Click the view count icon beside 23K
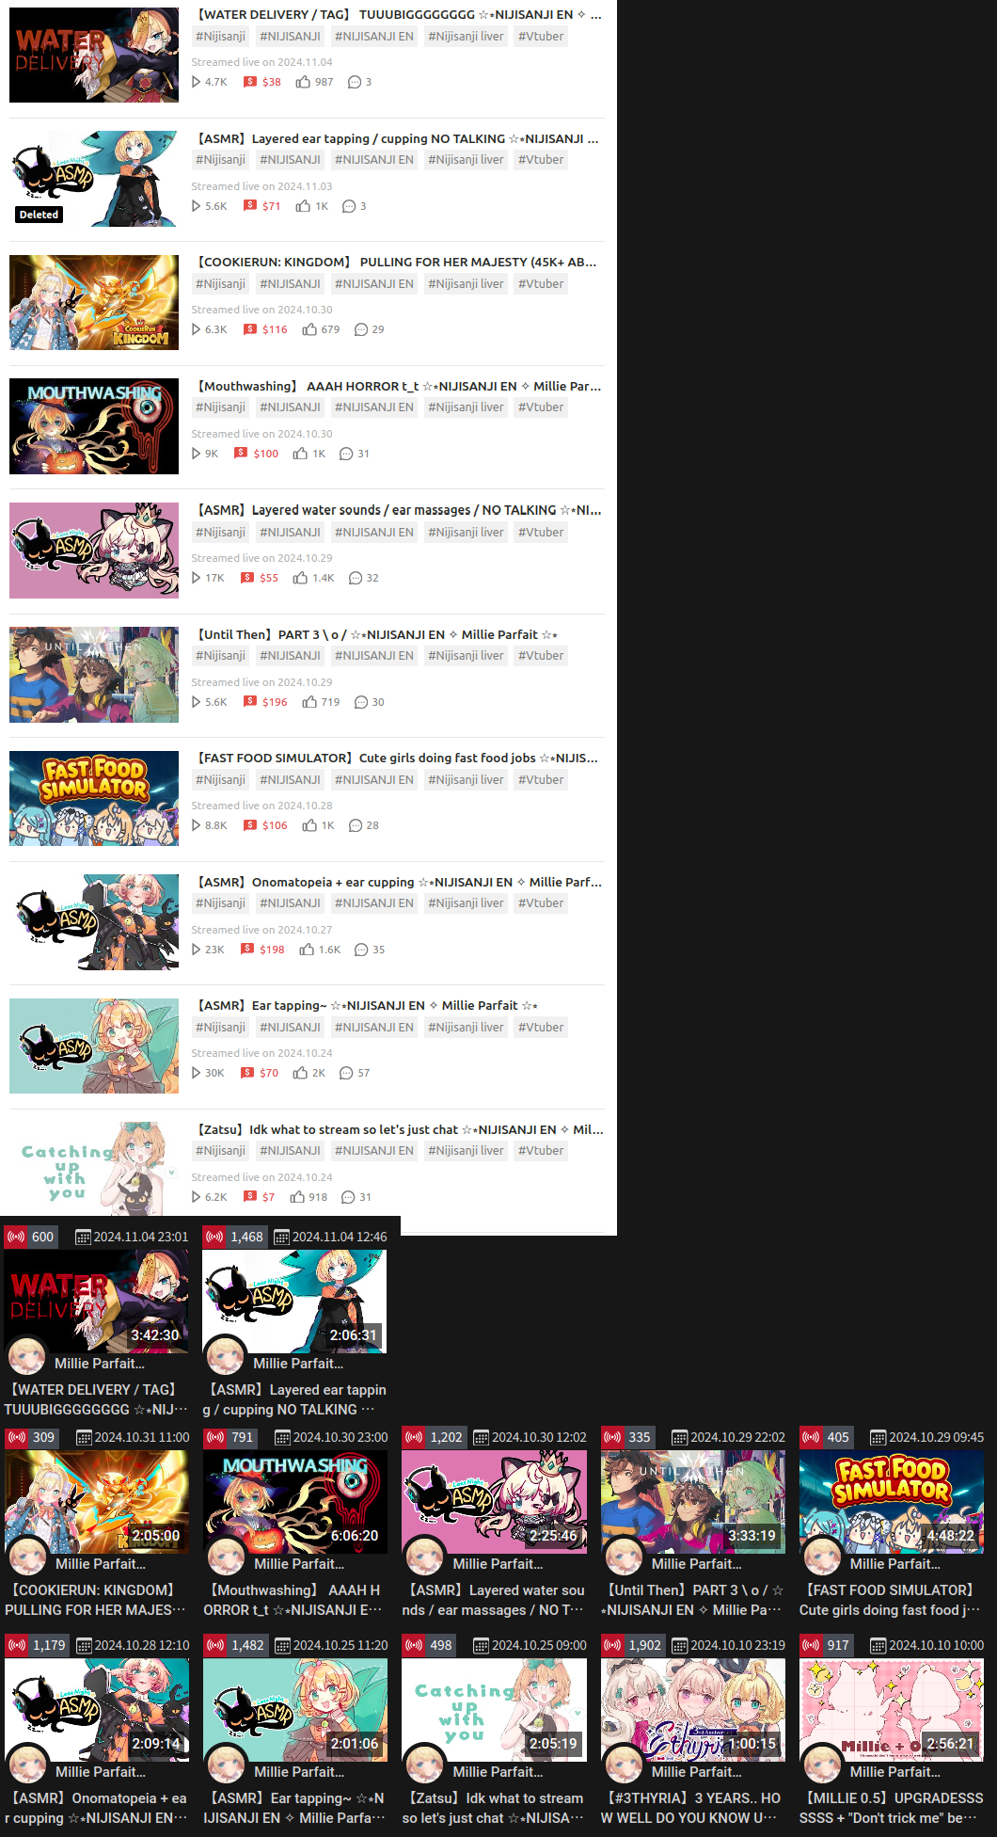The height and width of the screenshot is (1837, 997). click(x=196, y=950)
